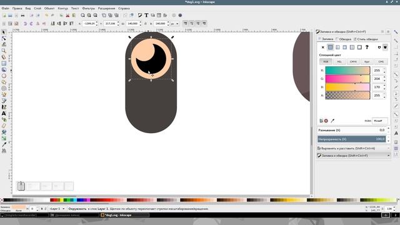Viewport: 400px width, 225px height.
Task: Open dog1.svg Inkscape taskbar button
Action: tap(124, 215)
